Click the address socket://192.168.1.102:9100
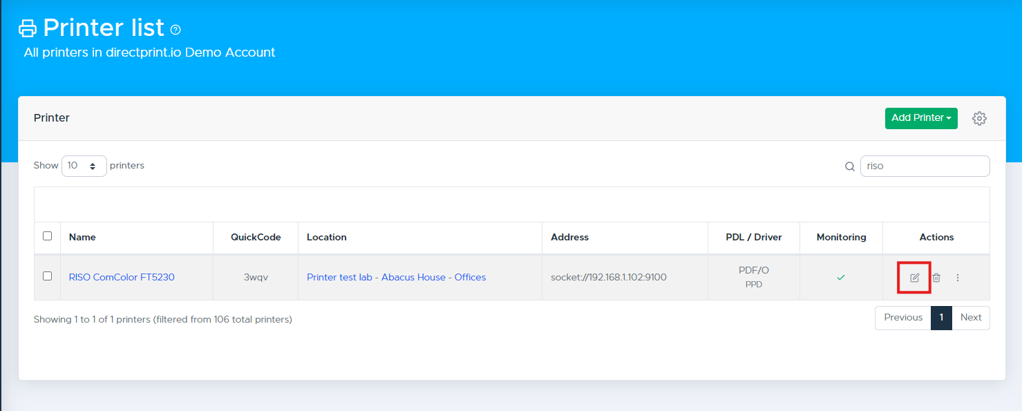 click(609, 277)
